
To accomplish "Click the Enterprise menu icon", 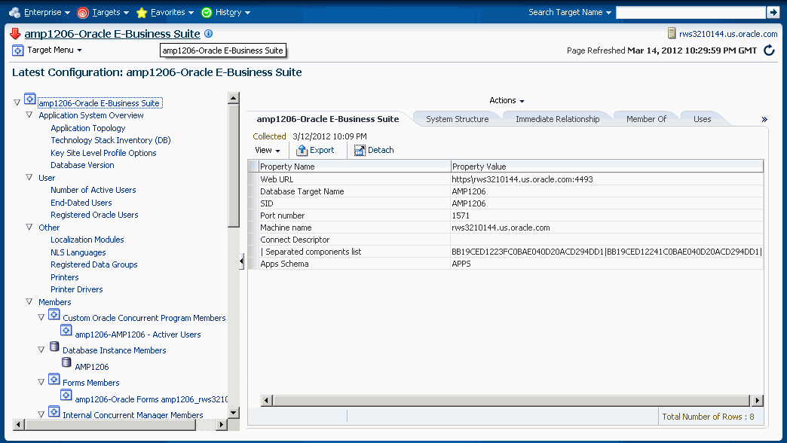I will (x=14, y=13).
